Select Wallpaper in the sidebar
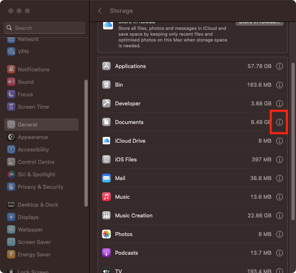 (41, 230)
